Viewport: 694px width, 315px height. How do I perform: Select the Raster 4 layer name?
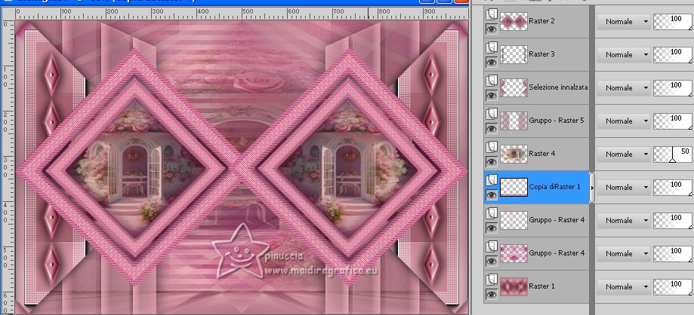(541, 153)
